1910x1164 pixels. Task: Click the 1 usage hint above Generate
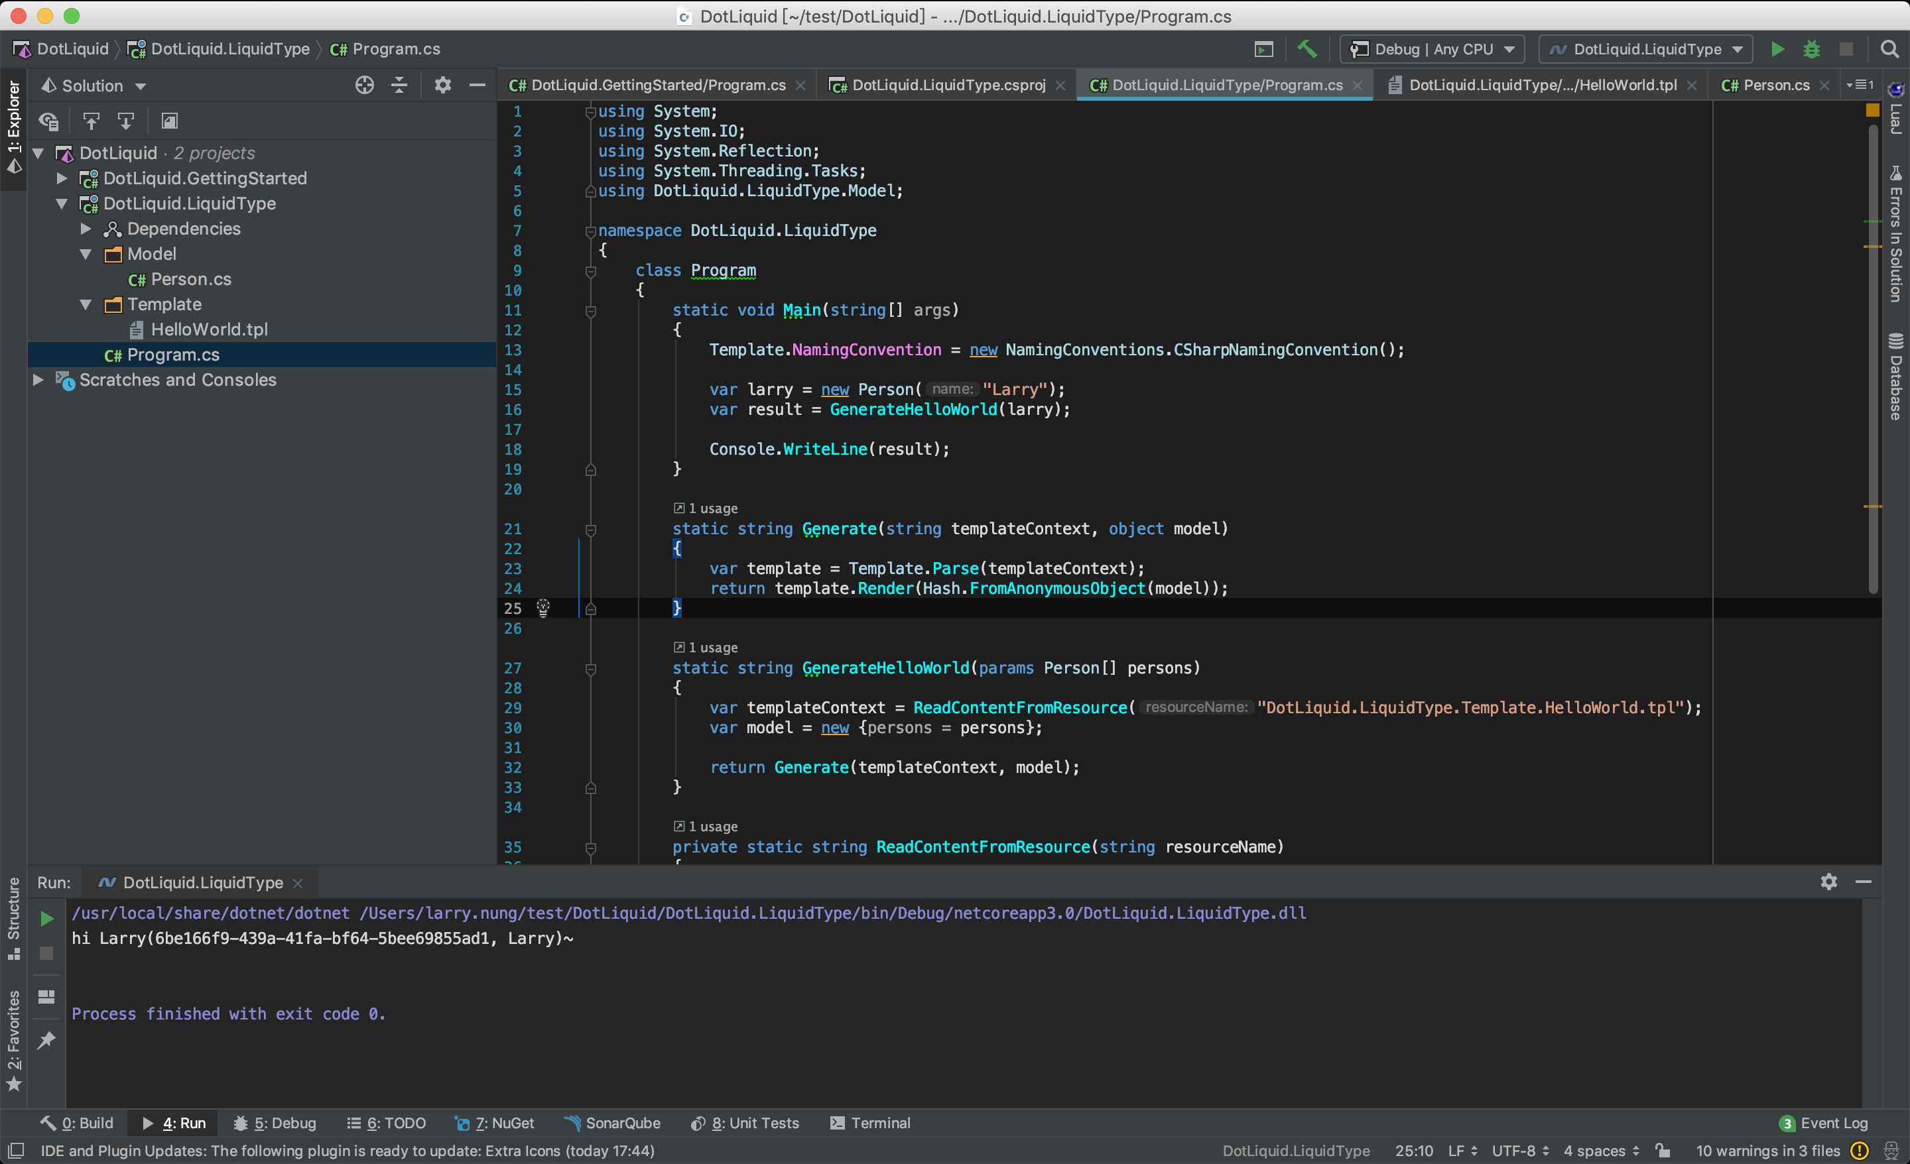click(x=706, y=508)
